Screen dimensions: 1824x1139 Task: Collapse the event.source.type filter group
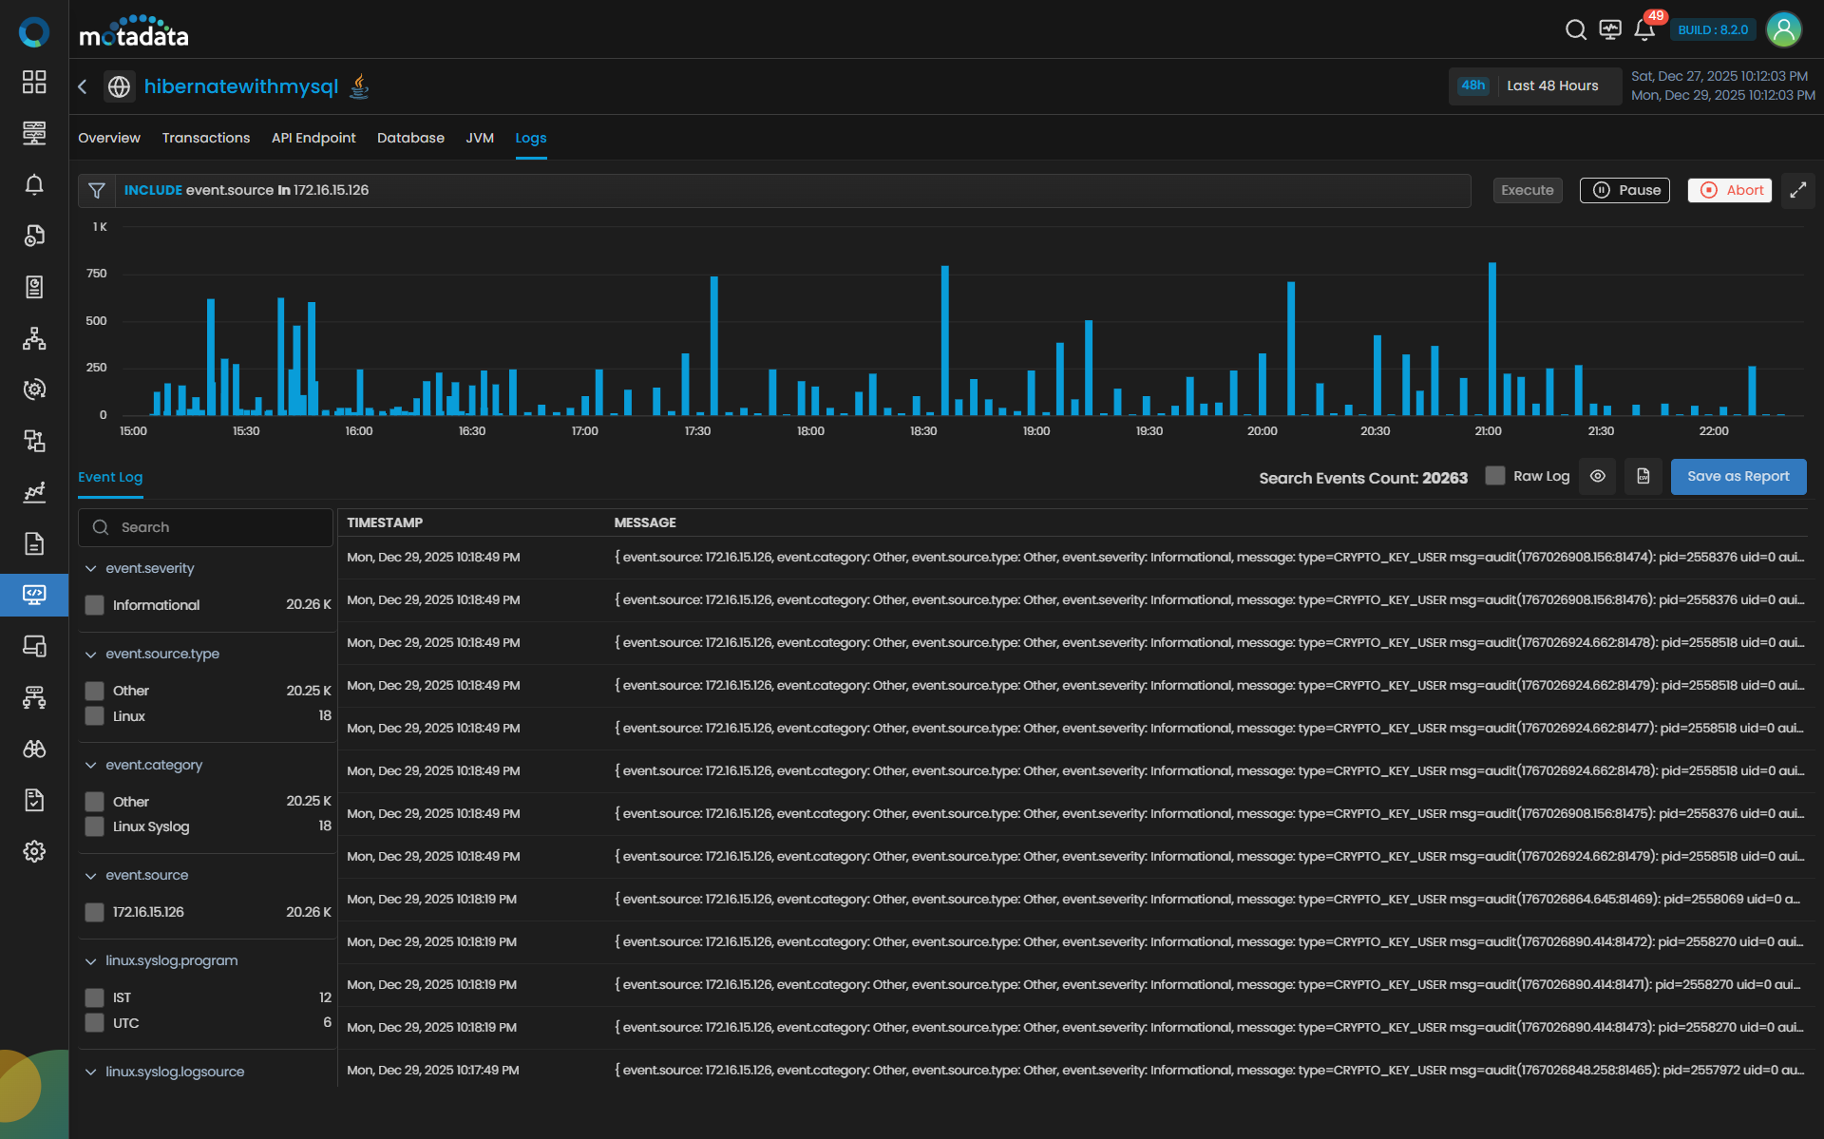[x=91, y=654]
